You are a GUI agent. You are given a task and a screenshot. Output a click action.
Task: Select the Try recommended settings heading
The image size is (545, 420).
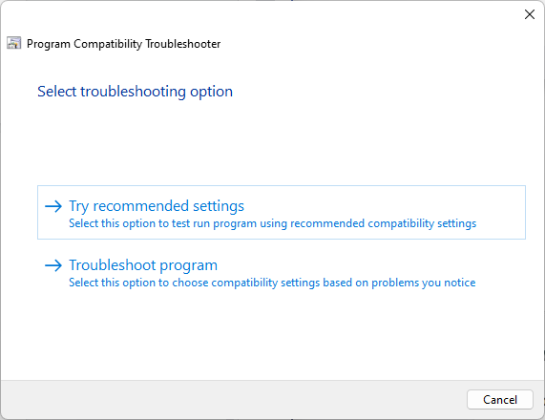point(157,206)
